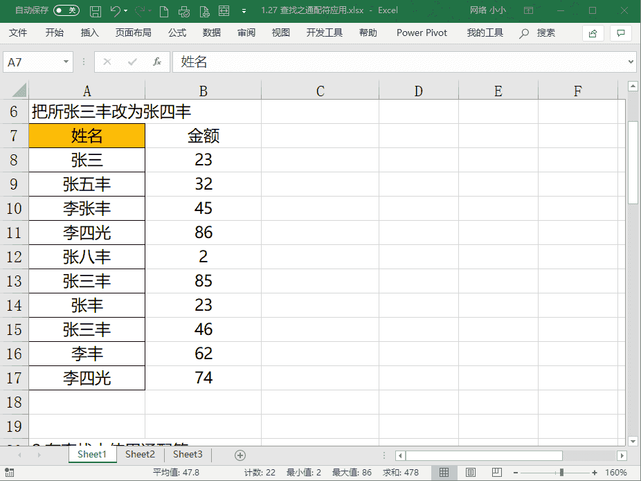Viewport: 641px width, 481px height.
Task: Switch to the Sheet2 tab
Action: (140, 455)
